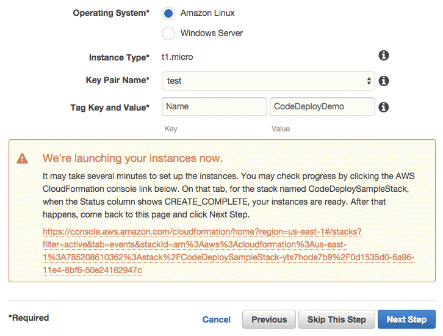Go back with the Previous button
The width and height of the screenshot is (443, 336).
269,320
